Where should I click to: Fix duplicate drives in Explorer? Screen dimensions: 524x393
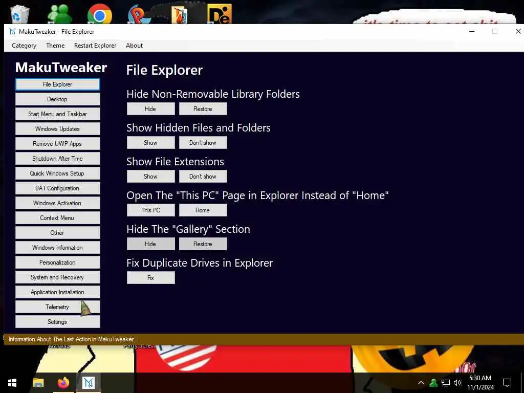tap(151, 278)
